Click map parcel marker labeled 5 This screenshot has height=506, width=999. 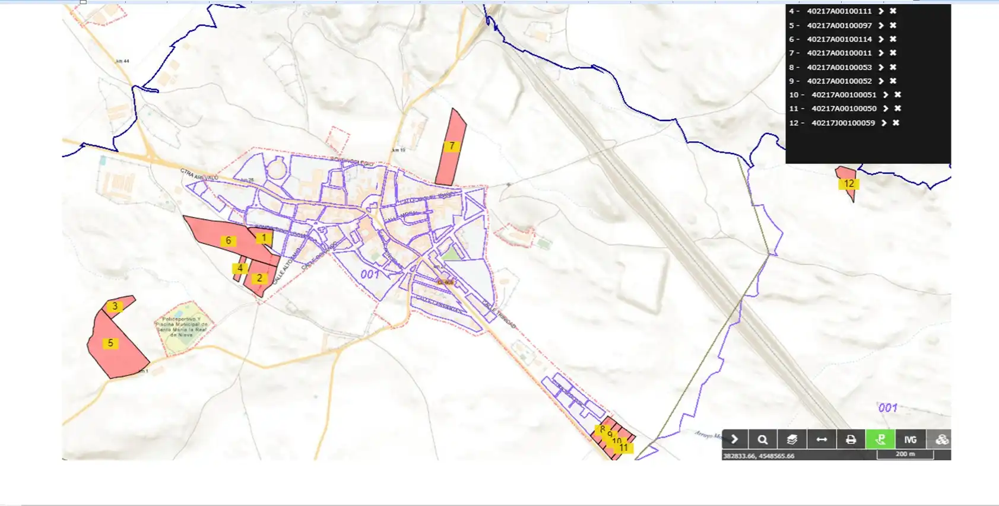point(110,343)
